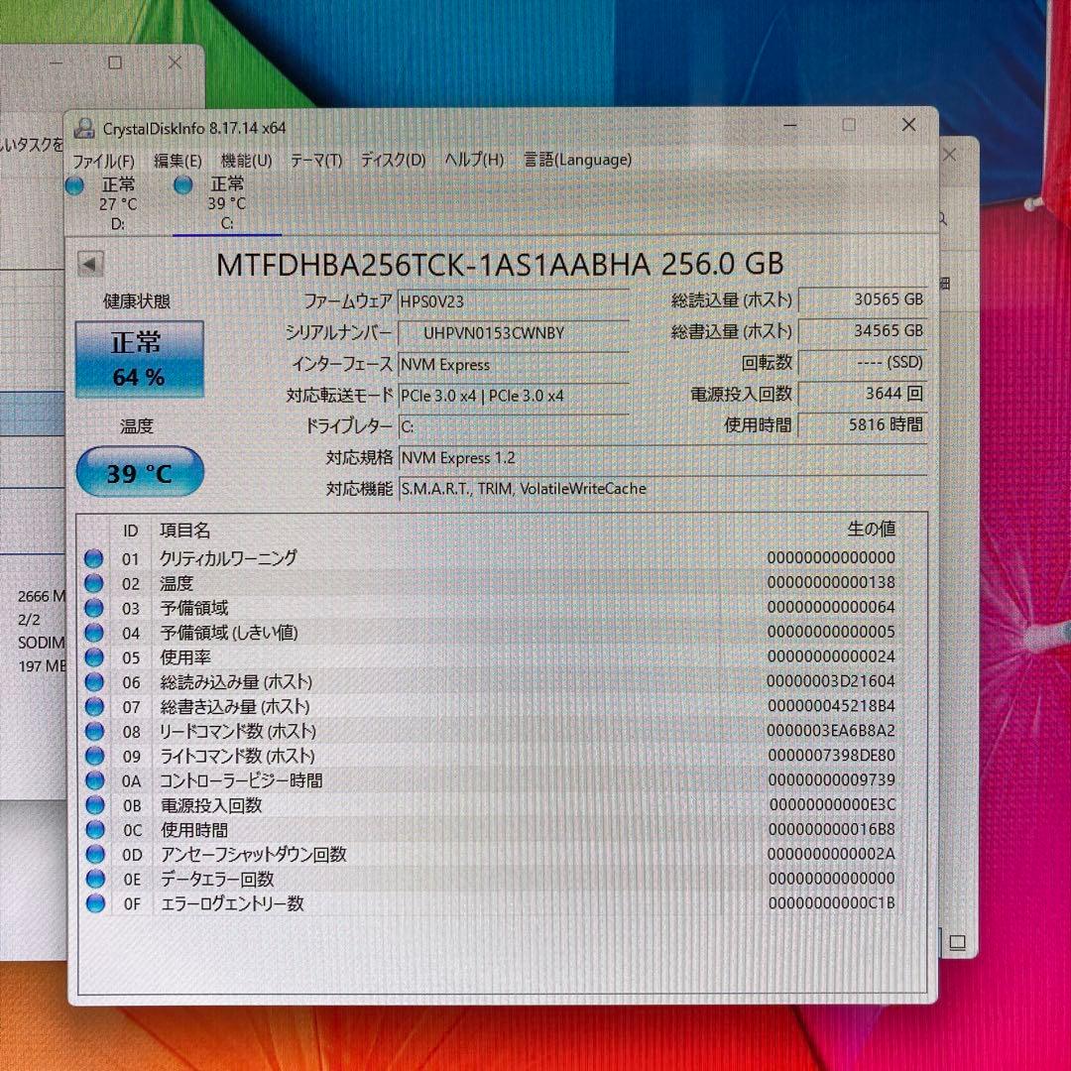Click status orb for クリティカルワーニング row
Screen dimensions: 1071x1071
click(x=94, y=559)
